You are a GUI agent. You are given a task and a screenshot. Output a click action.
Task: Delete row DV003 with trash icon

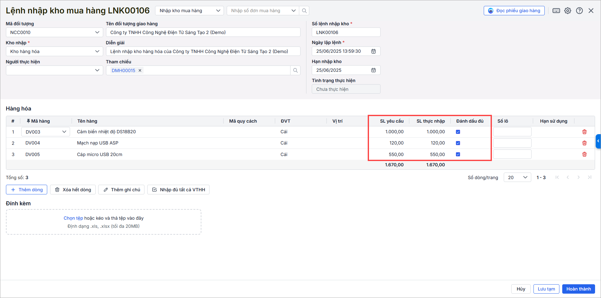[x=584, y=132]
